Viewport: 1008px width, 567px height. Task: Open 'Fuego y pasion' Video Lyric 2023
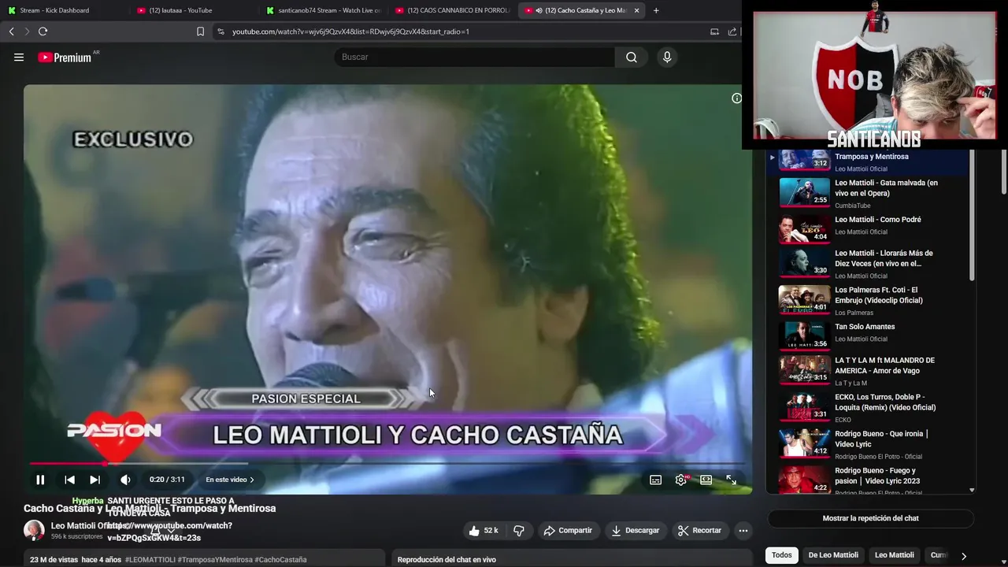point(877,476)
